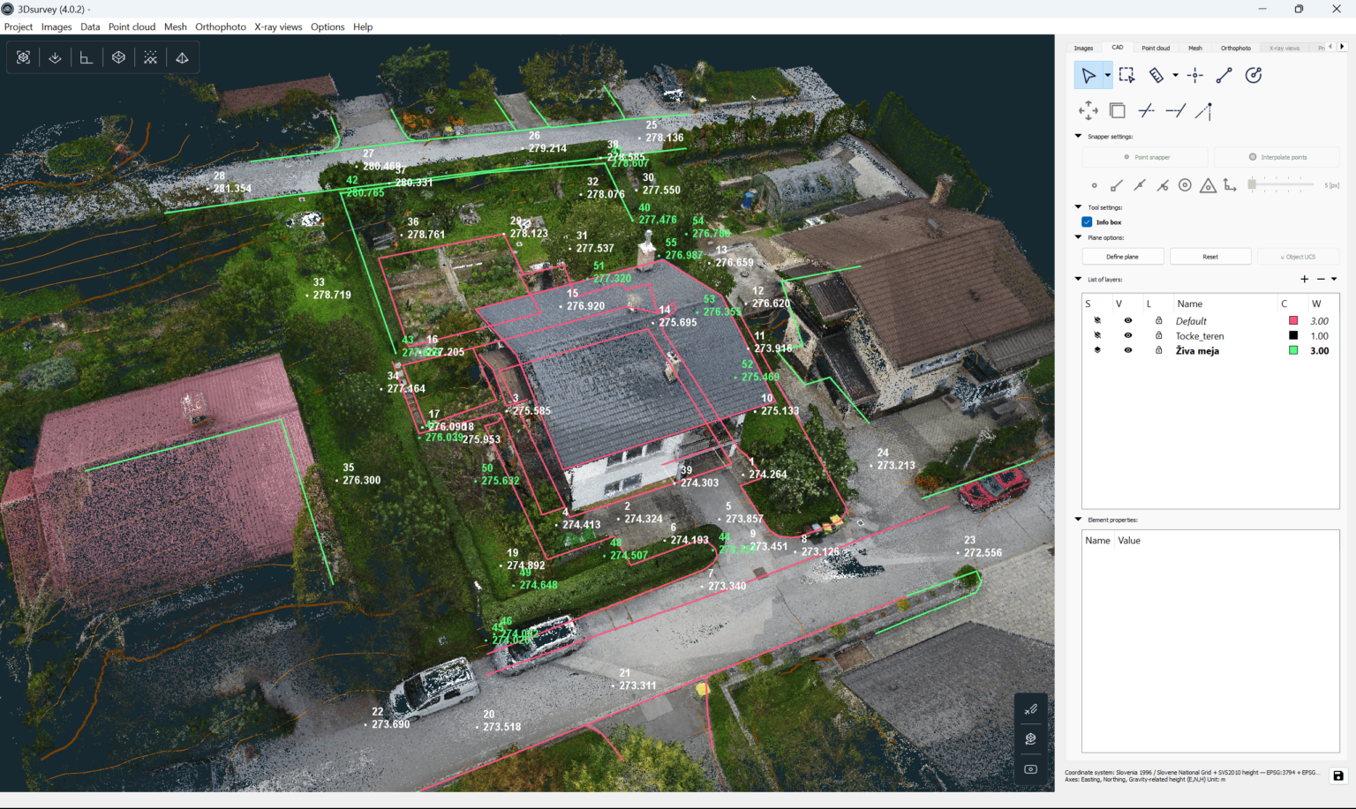
Task: Enable endpoint snapping in Snapper settings
Action: [1115, 185]
